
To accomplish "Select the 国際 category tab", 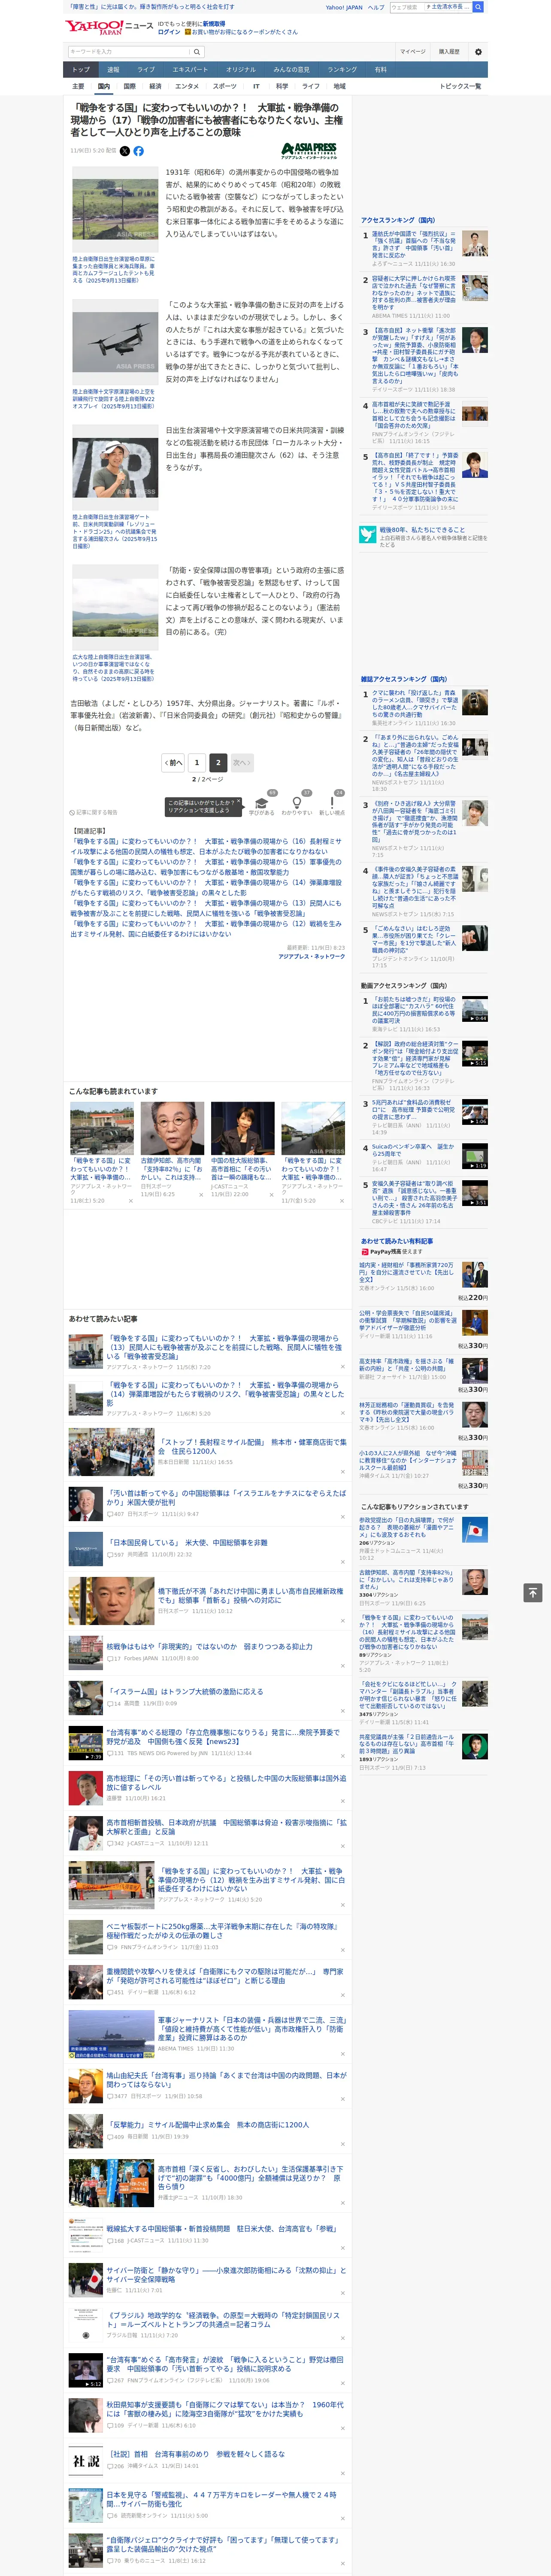I will point(130,86).
